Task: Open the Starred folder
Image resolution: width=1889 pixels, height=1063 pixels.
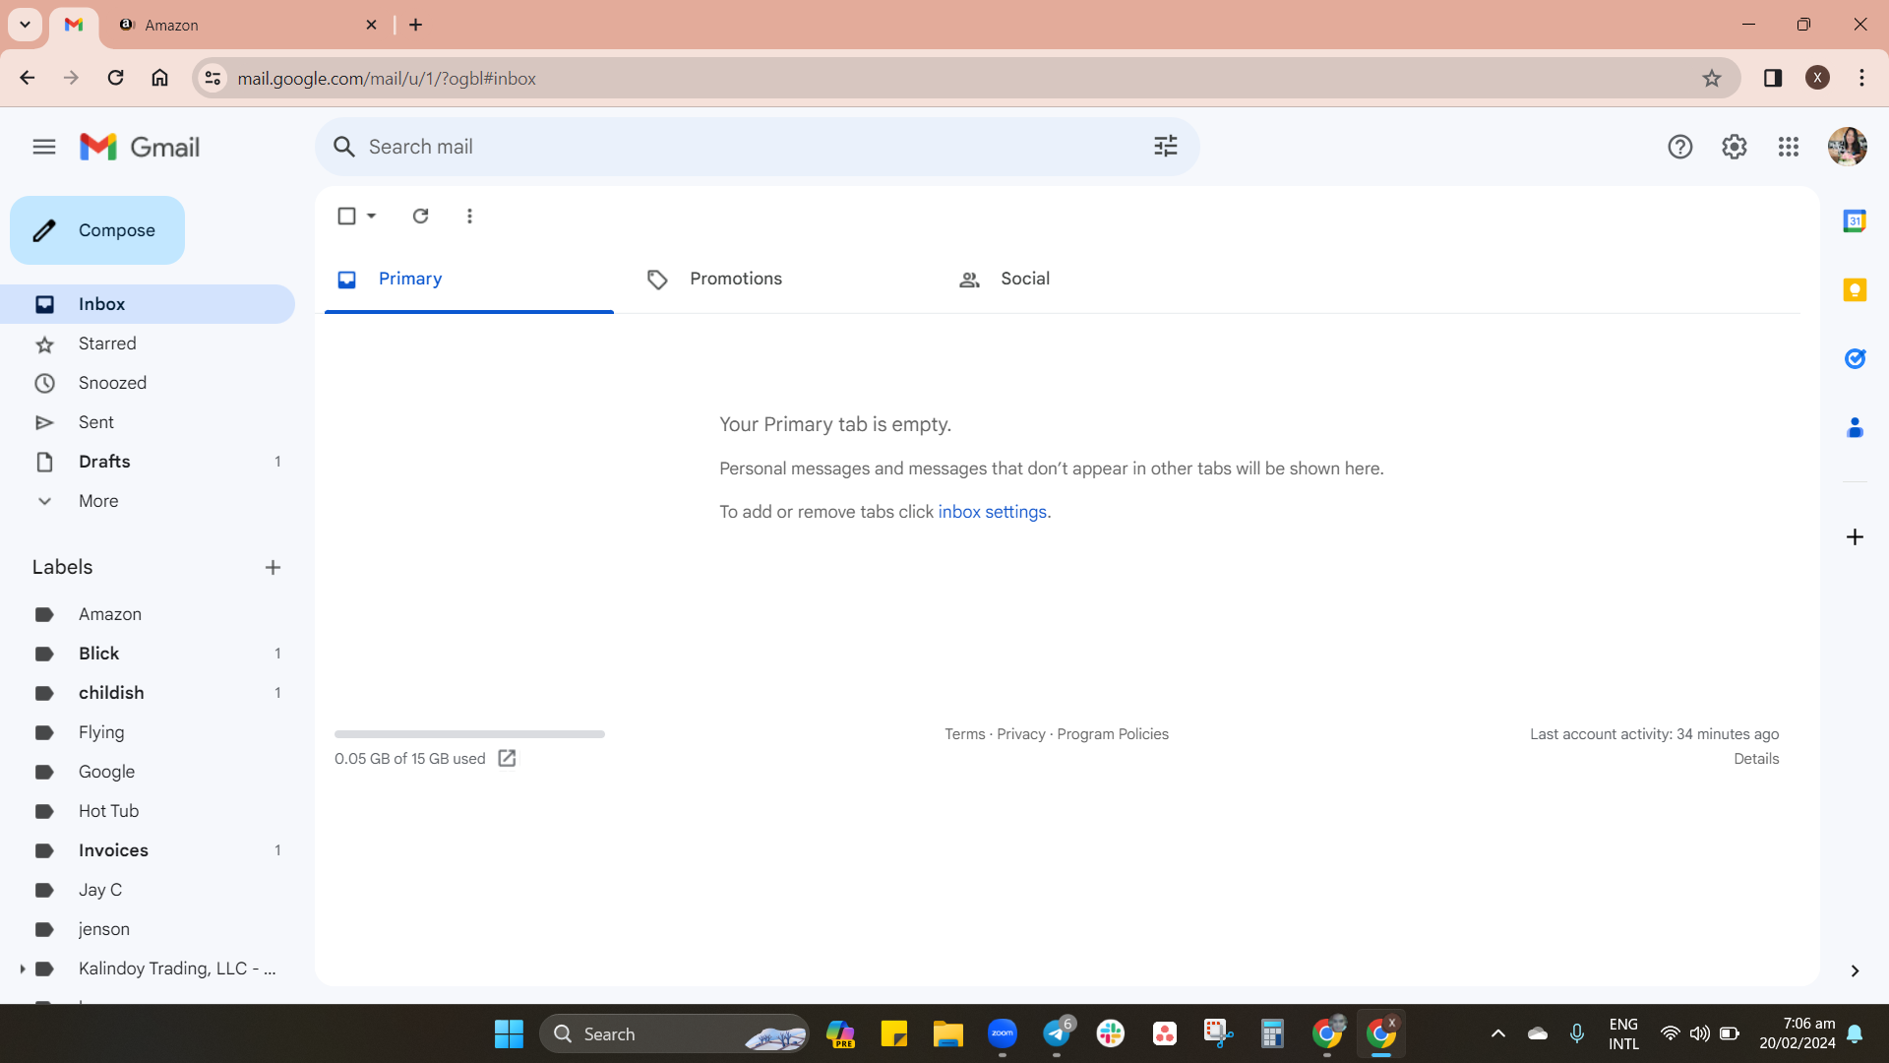Action: coord(148,344)
